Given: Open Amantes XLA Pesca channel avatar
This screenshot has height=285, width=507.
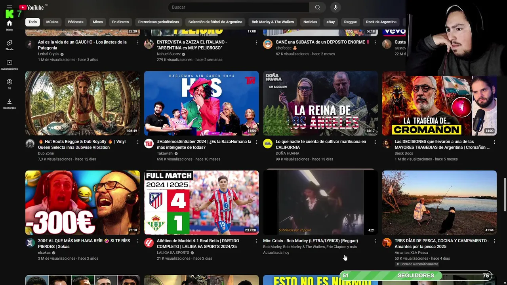Looking at the screenshot, I should pos(387,243).
